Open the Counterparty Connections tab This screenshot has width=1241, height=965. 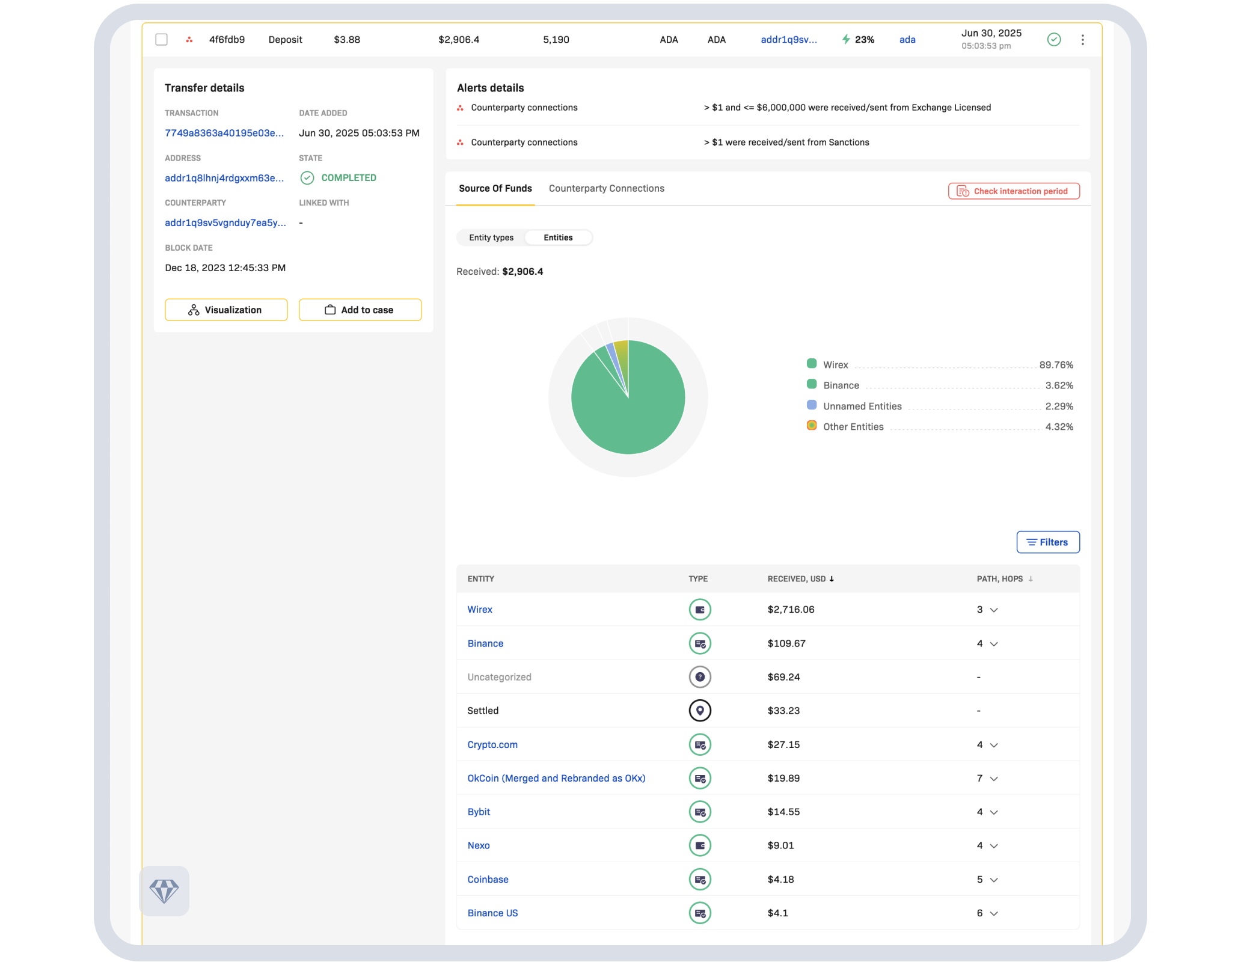coord(606,188)
